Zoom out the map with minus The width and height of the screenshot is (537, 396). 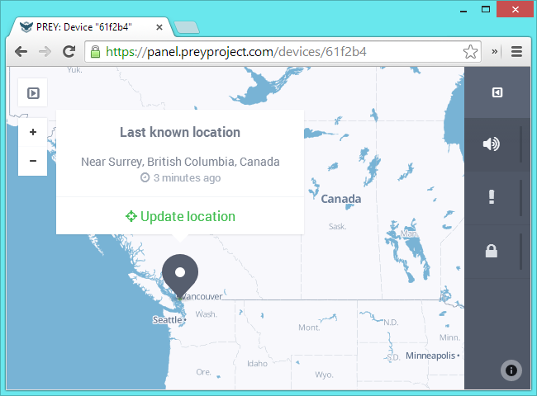tap(33, 161)
